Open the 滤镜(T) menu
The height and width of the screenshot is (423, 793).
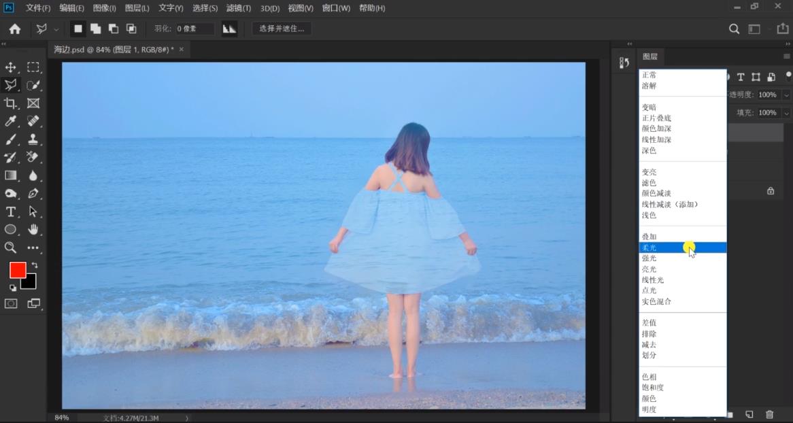click(x=238, y=8)
